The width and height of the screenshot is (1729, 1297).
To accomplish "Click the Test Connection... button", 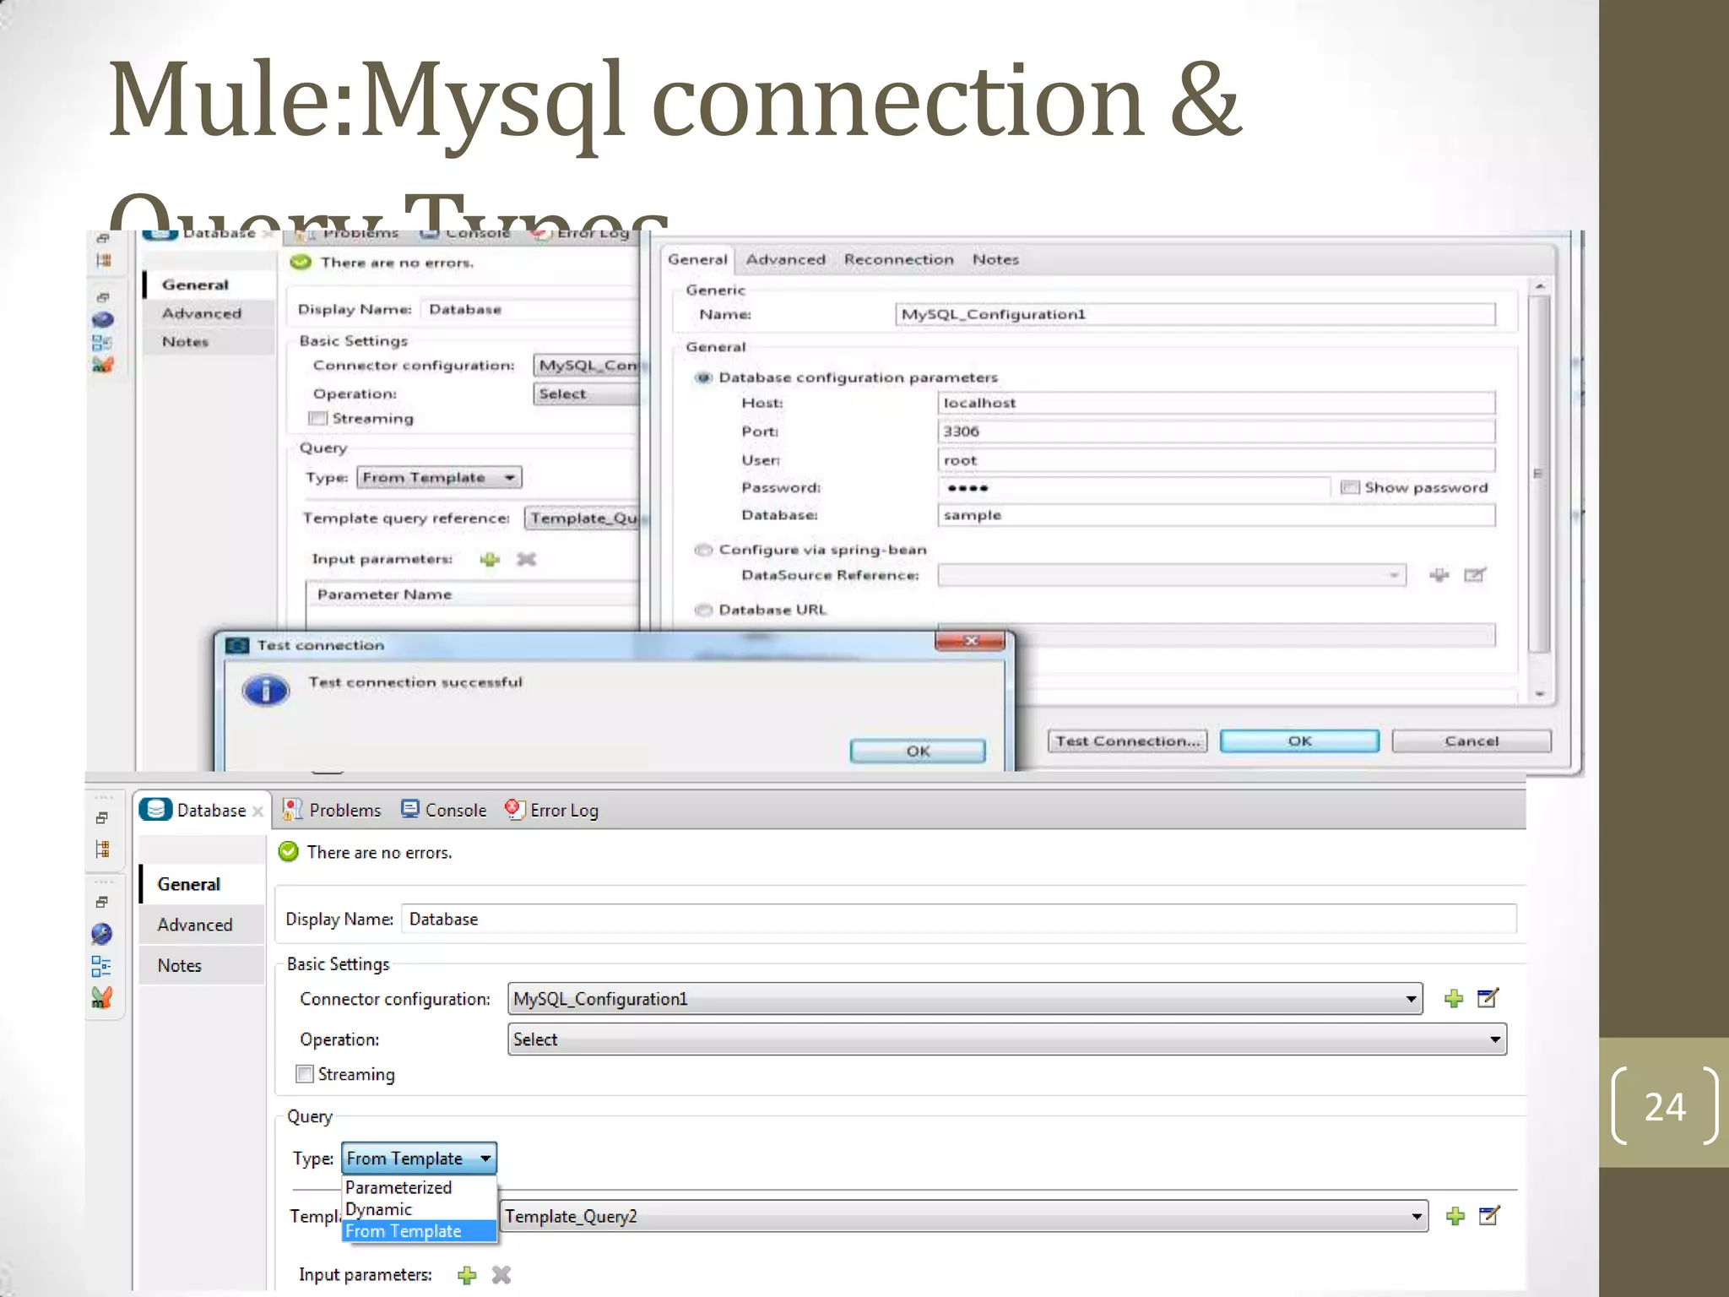I will [1128, 741].
